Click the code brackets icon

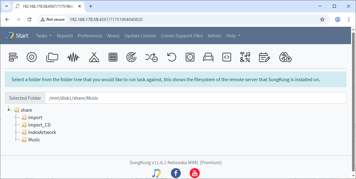(x=227, y=57)
